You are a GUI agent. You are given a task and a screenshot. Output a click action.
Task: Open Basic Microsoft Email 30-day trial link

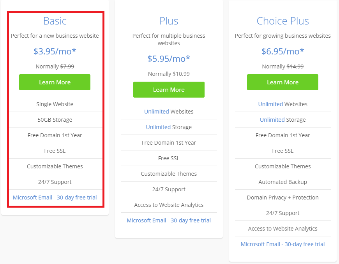click(55, 198)
